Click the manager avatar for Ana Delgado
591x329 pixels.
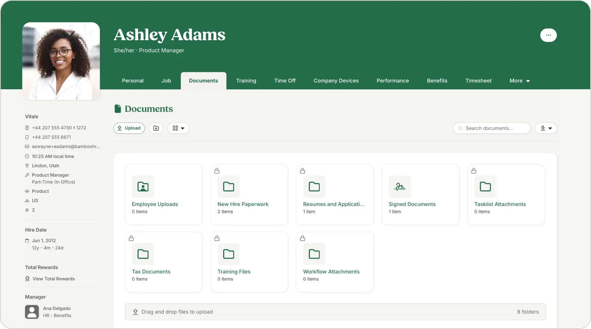[x=32, y=312]
